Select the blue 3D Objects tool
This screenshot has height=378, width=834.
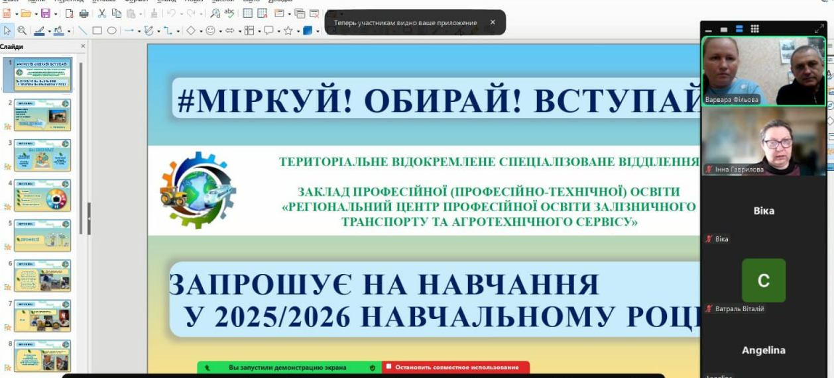coord(308,30)
